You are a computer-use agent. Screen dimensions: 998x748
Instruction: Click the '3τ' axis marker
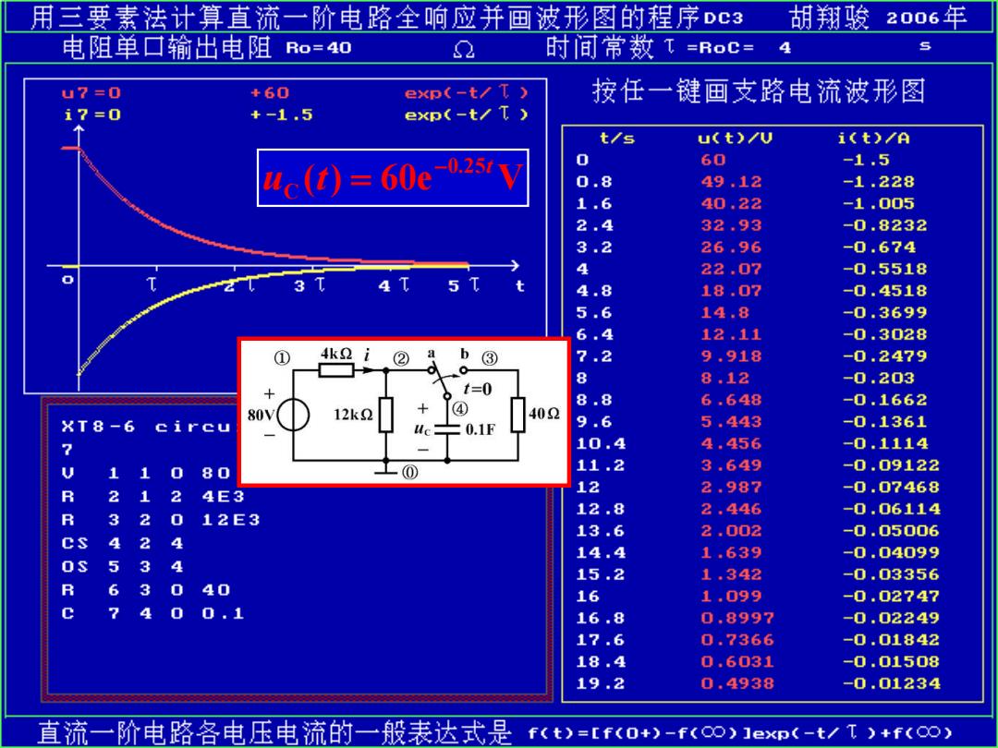pyautogui.click(x=310, y=285)
